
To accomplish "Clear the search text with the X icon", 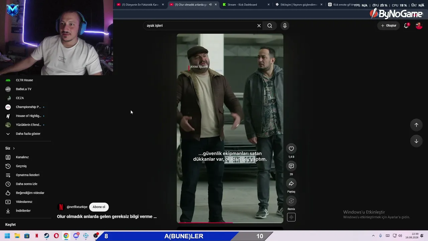I will point(259,26).
